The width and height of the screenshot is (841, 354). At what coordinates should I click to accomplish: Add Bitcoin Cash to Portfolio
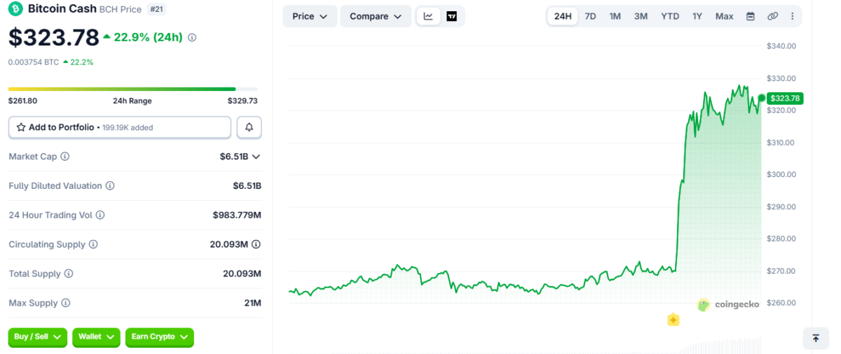(120, 127)
